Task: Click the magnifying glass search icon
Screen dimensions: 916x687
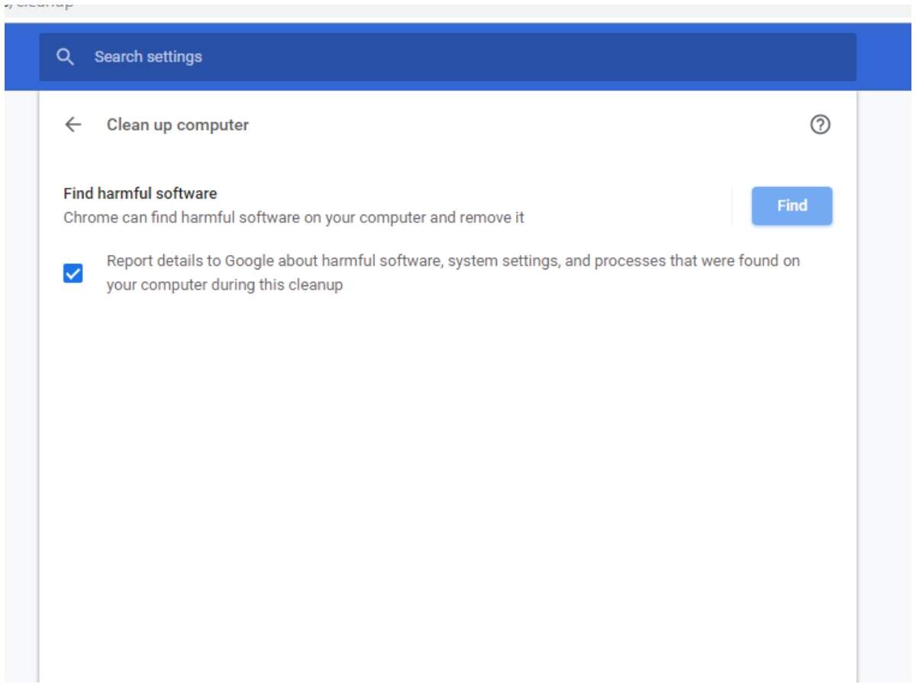Action: (66, 57)
